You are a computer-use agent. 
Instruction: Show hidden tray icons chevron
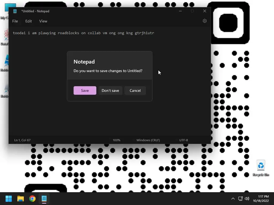233,199
